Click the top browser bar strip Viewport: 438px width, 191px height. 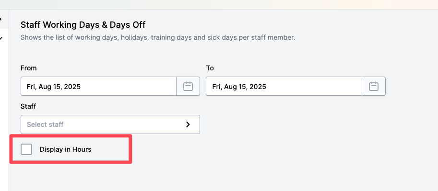(219, 4)
